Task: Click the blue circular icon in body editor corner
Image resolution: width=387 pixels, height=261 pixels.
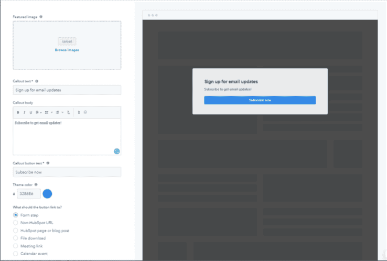Action: [116, 151]
